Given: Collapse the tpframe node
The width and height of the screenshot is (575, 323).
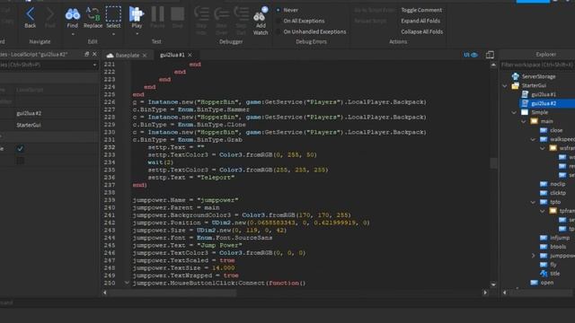Looking at the screenshot, I should tap(543, 211).
